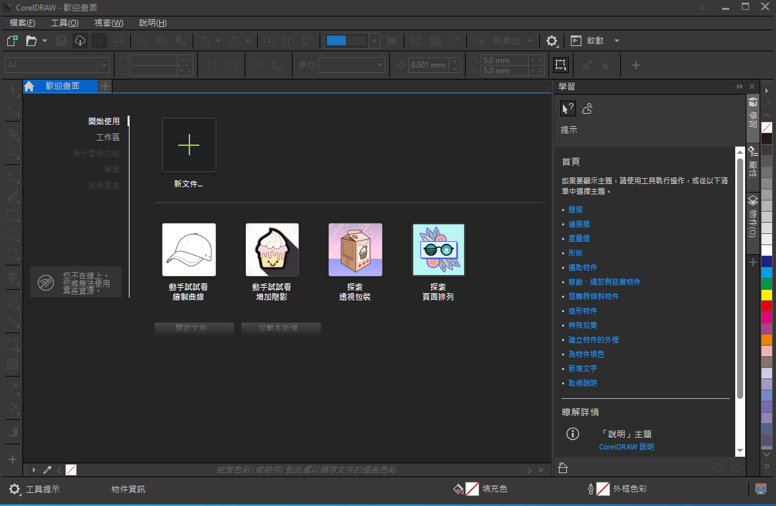Open the 頁面排列 sunglasses thumbnail
Screen dimensions: 776x506
pos(439,250)
